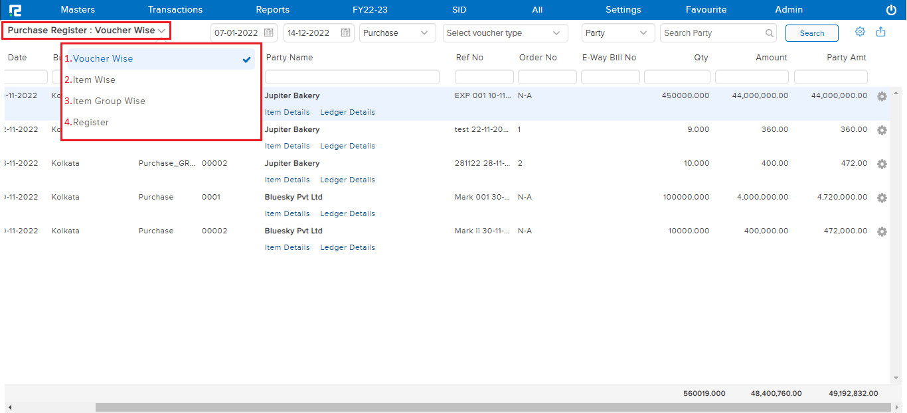The height and width of the screenshot is (413, 907).
Task: Select Item Group Wise report view
Action: point(109,101)
